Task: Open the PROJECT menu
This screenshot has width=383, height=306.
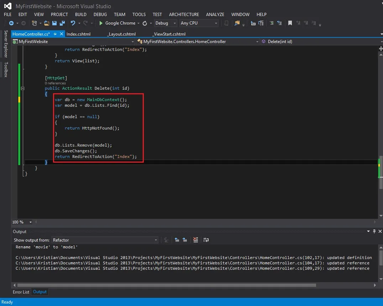Action: tap(59, 14)
